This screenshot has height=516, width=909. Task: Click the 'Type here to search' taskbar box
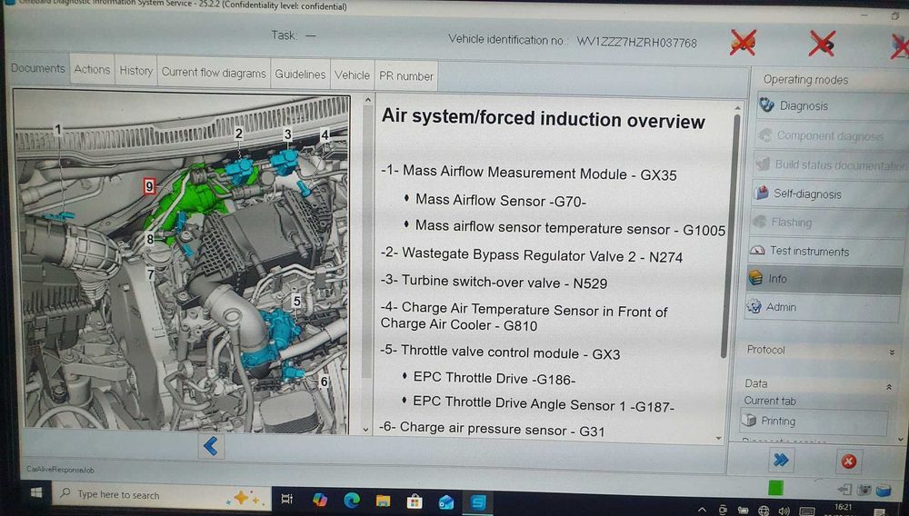(x=162, y=495)
